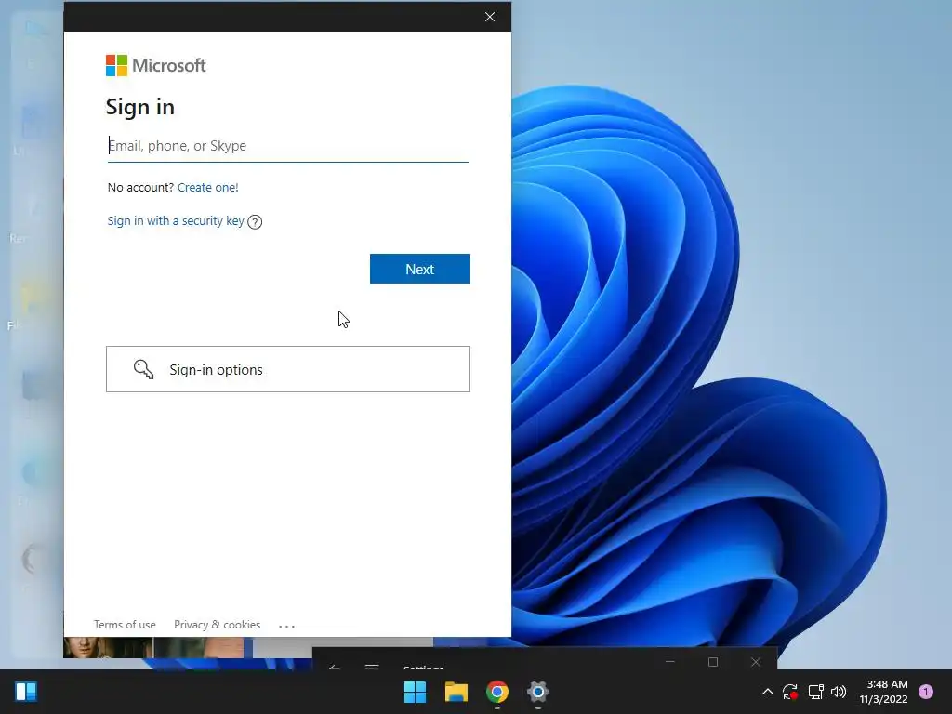
Task: Close the Microsoft sign-in dialog
Action: click(490, 17)
